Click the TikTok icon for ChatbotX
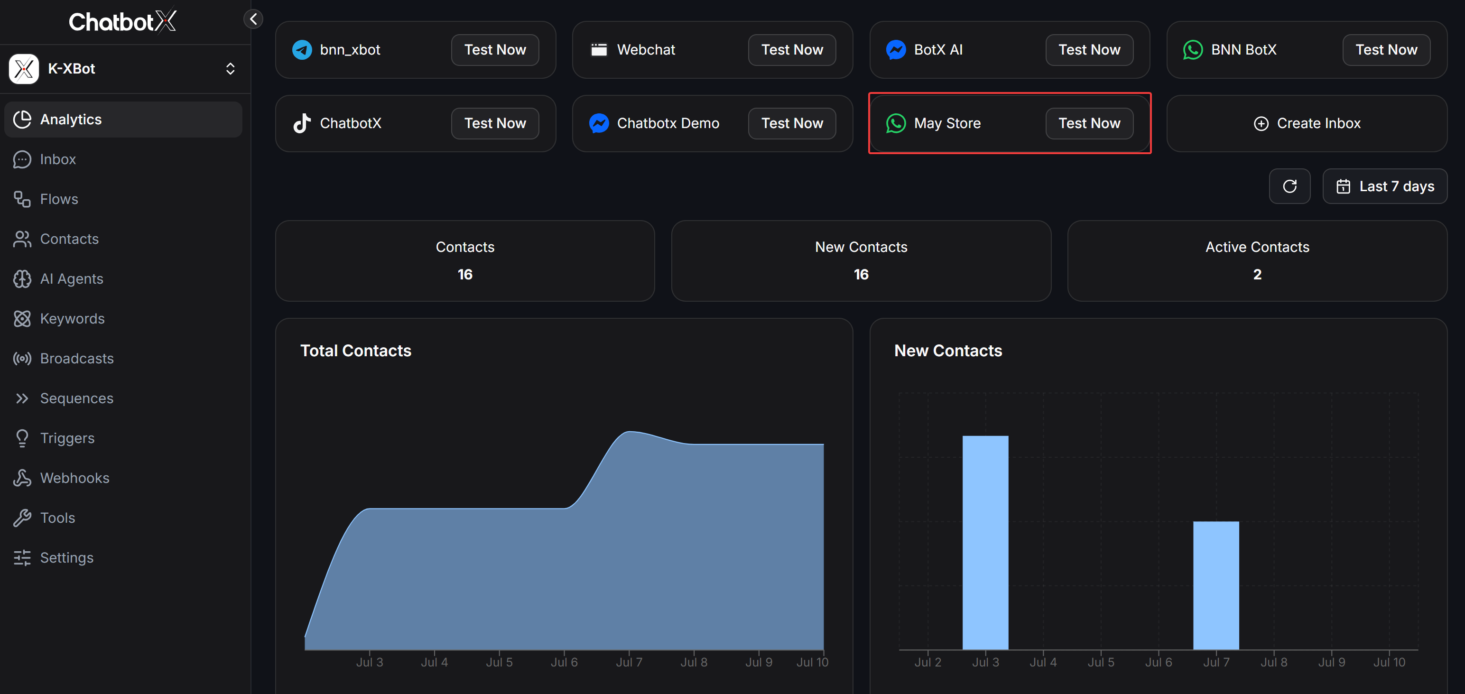The width and height of the screenshot is (1465, 694). tap(302, 123)
